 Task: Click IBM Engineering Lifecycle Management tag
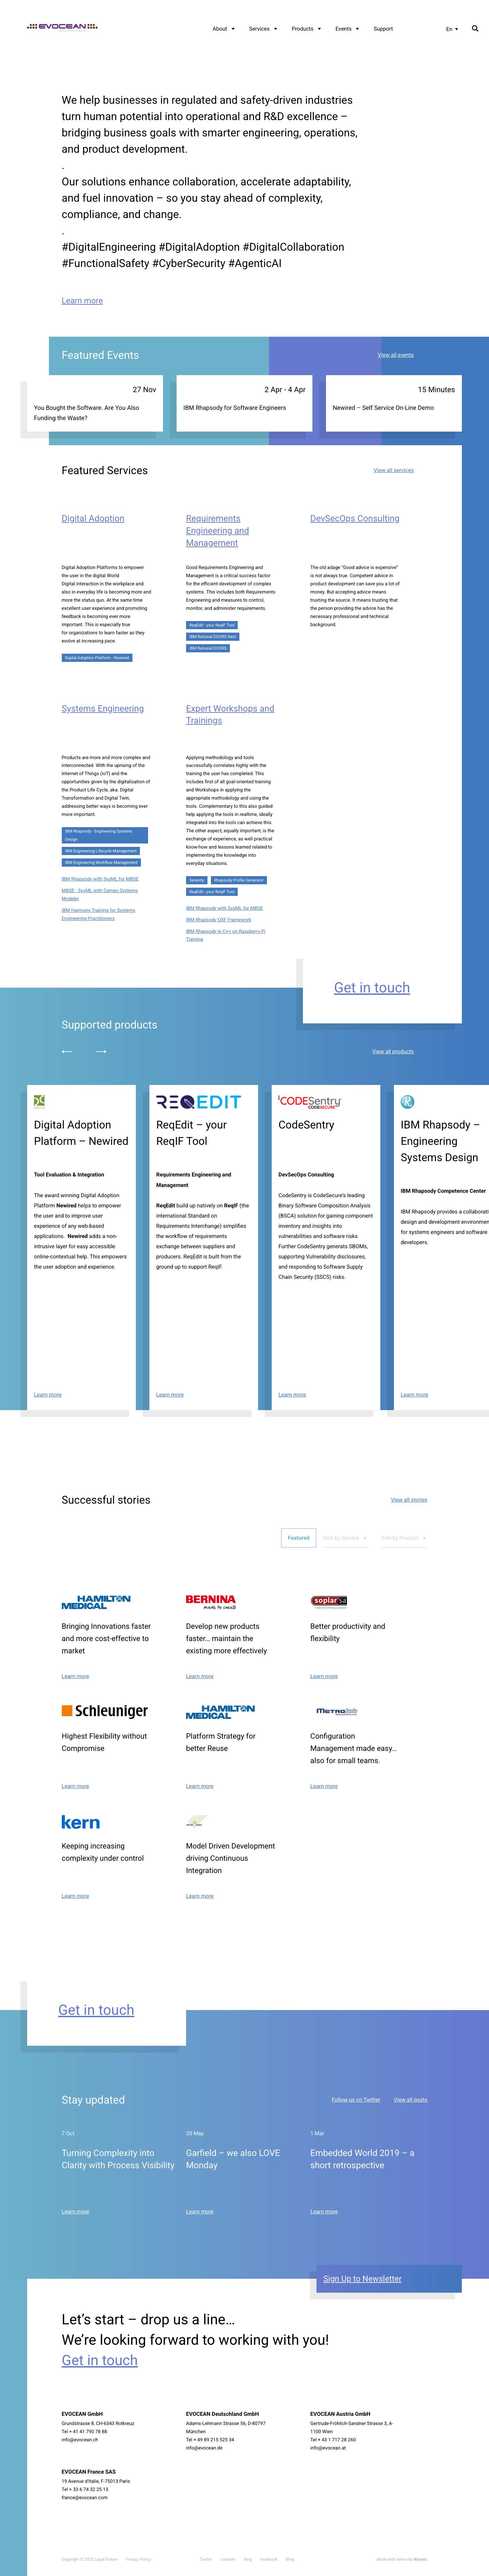[101, 851]
